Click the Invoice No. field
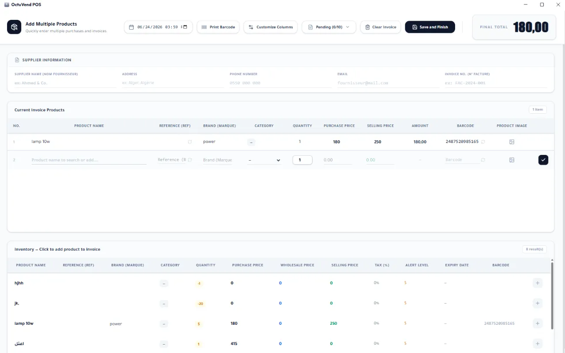 pos(496,83)
